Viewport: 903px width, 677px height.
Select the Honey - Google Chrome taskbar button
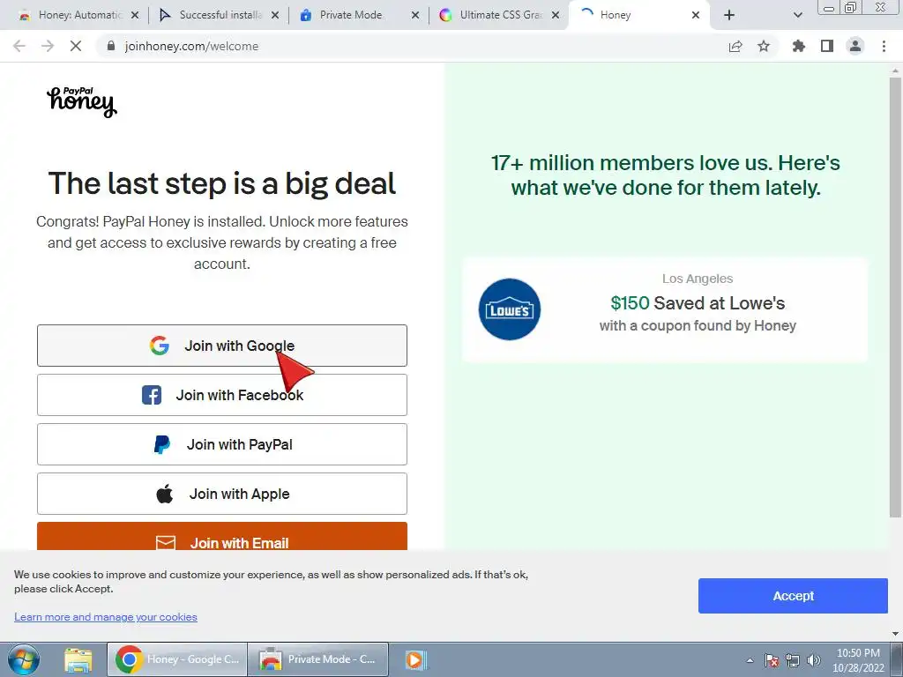177,659
